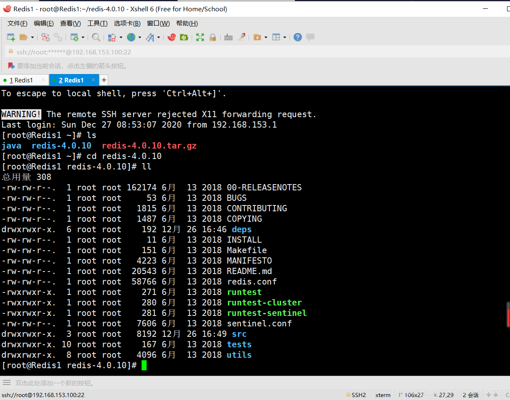Screen dimensions: 510x400
Task: Add a new tab with plus button
Action: pos(104,80)
